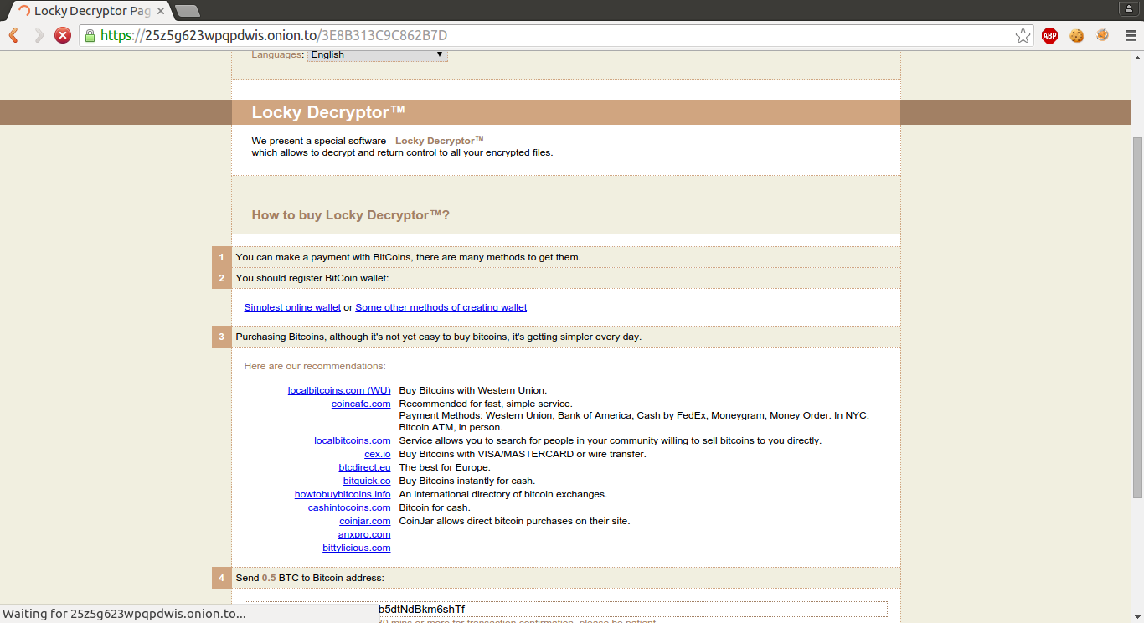Select the Locky Decryptor Page tab
The height and width of the screenshot is (623, 1144).
(88, 11)
